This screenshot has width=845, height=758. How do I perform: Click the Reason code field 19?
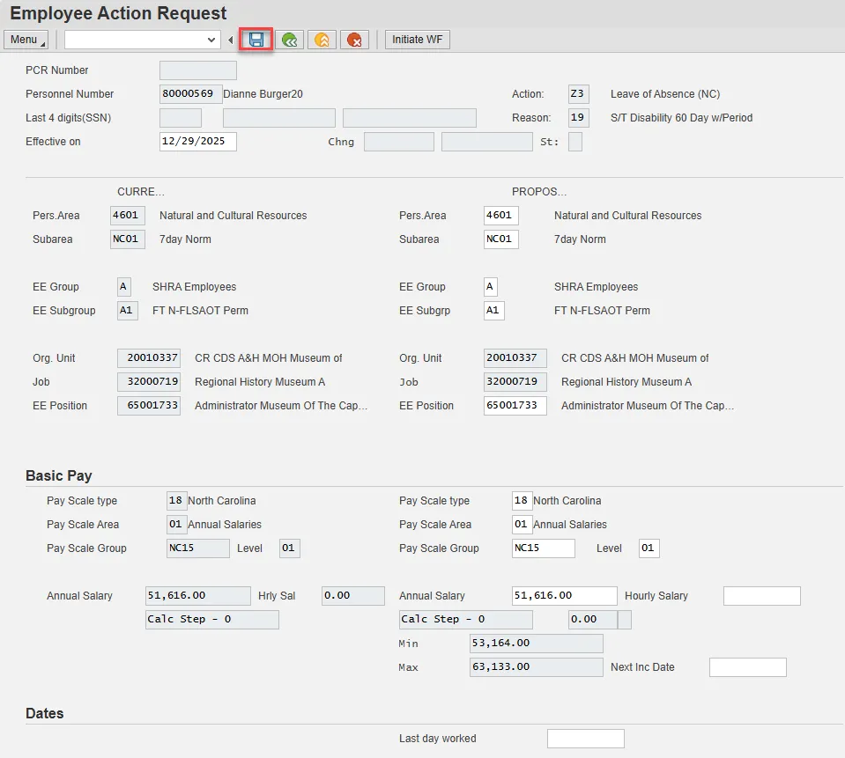pos(578,118)
